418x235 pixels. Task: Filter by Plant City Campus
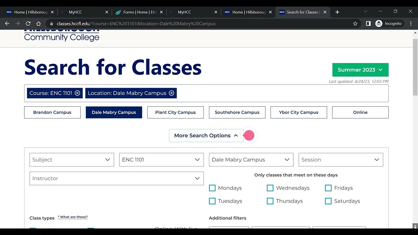pyautogui.click(x=175, y=112)
